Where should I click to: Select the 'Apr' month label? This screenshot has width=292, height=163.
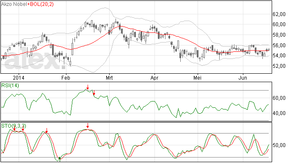pos(154,78)
